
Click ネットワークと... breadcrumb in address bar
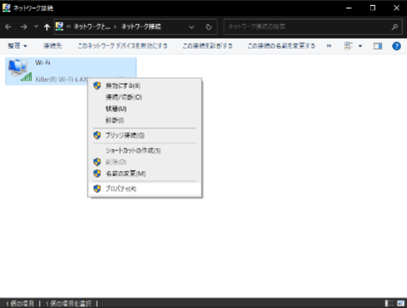pyautogui.click(x=92, y=27)
